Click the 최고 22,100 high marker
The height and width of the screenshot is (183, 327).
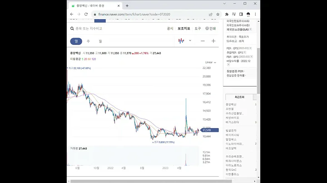(79, 68)
